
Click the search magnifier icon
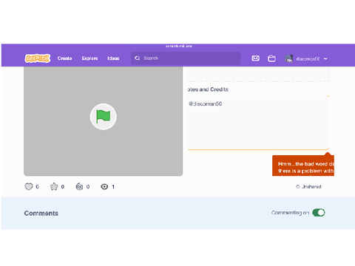138,58
